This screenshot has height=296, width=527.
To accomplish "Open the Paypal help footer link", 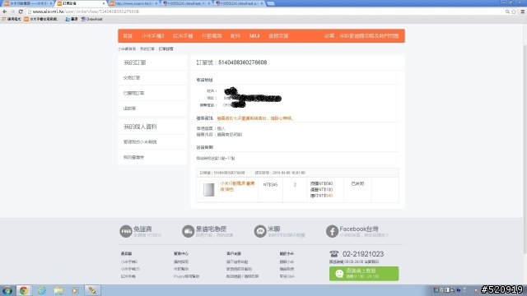I will (x=187, y=276).
